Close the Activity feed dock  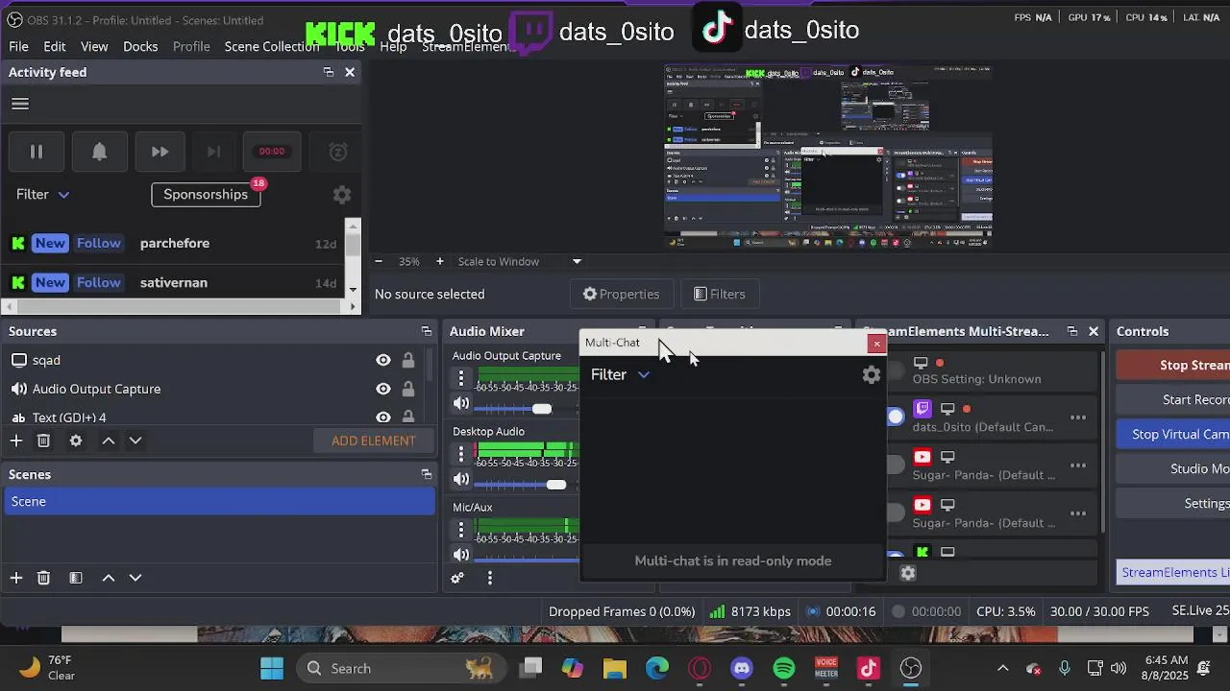[350, 72]
